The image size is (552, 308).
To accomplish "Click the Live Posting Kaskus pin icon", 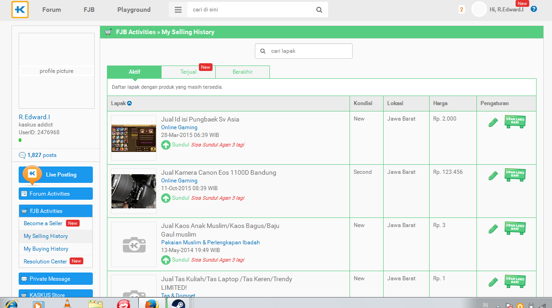I will click(x=32, y=175).
